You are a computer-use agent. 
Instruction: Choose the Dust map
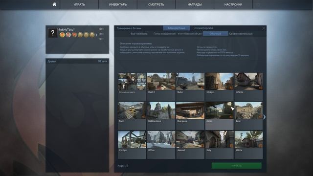[248, 116]
